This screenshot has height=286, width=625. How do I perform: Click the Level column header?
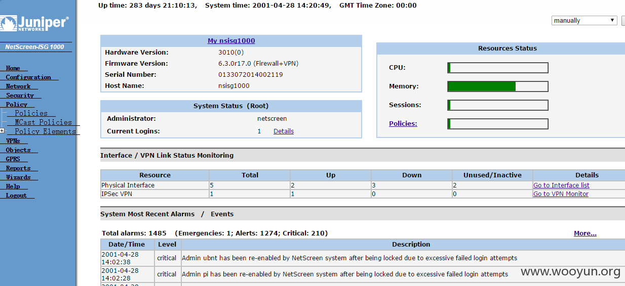(x=167, y=245)
